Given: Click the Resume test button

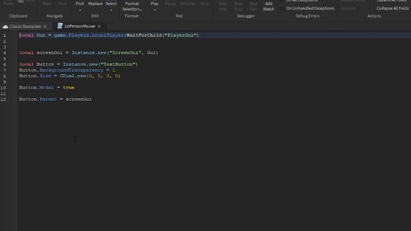Looking at the screenshot, I should pos(188,4).
